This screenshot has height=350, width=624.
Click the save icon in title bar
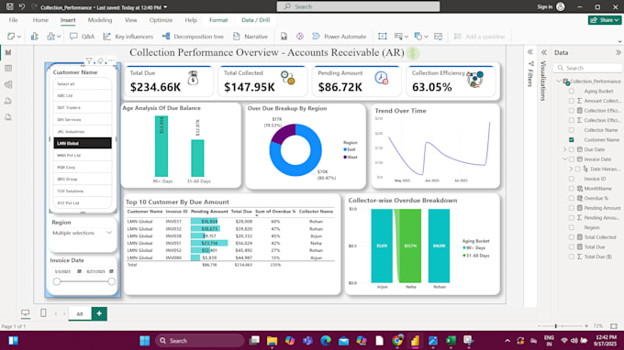pos(9,6)
